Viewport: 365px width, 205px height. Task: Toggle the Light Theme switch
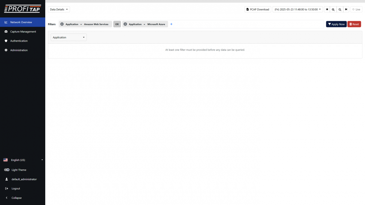point(7,170)
